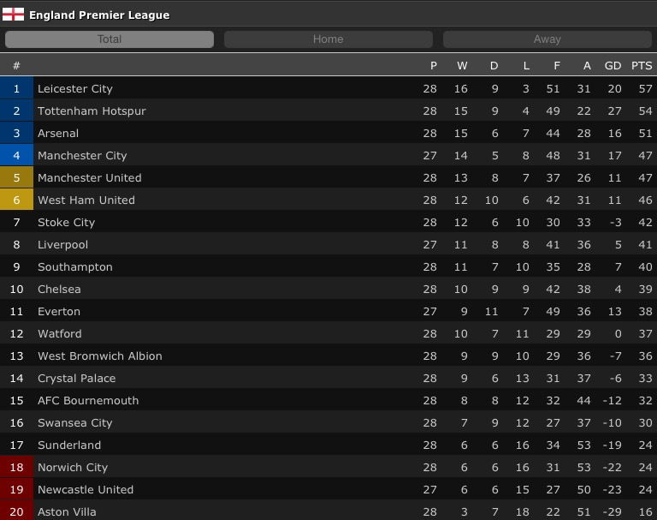Screen dimensions: 657x520
Task: Click the W wins column header
Action: 462,66
